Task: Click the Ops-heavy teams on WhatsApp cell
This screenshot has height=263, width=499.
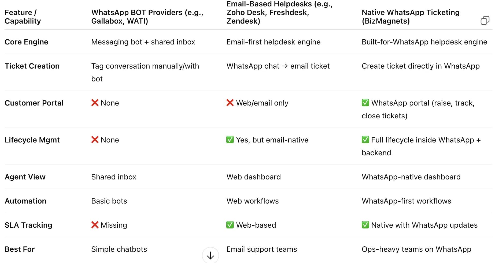Action: (x=416, y=249)
